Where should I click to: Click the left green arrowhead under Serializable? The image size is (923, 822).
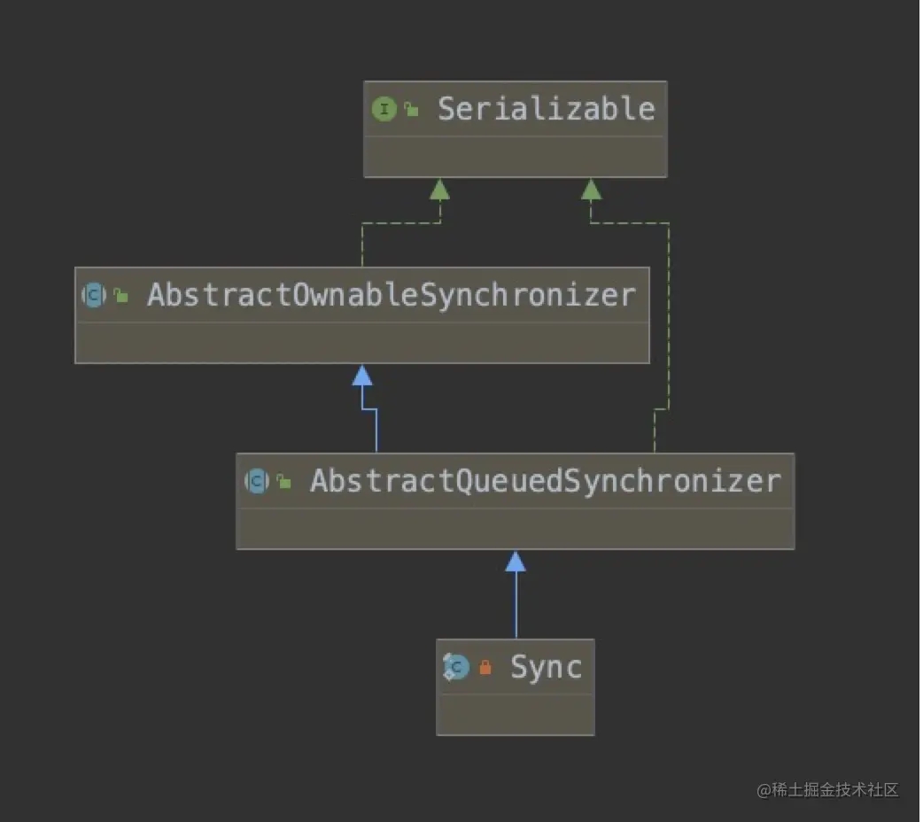(439, 189)
